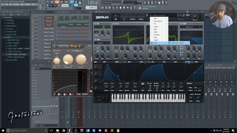Toggle filter routing A checkbox
Viewport: 237px width, 133px height.
click(181, 46)
